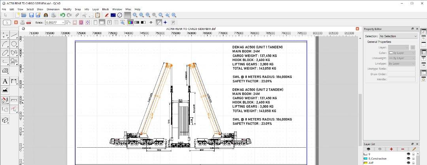Open the Layer dropdown in General Properties
Screen dimensions: 427x165
399,48
